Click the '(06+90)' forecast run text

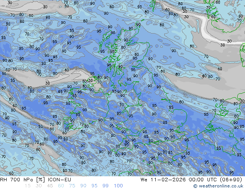tap(231, 180)
